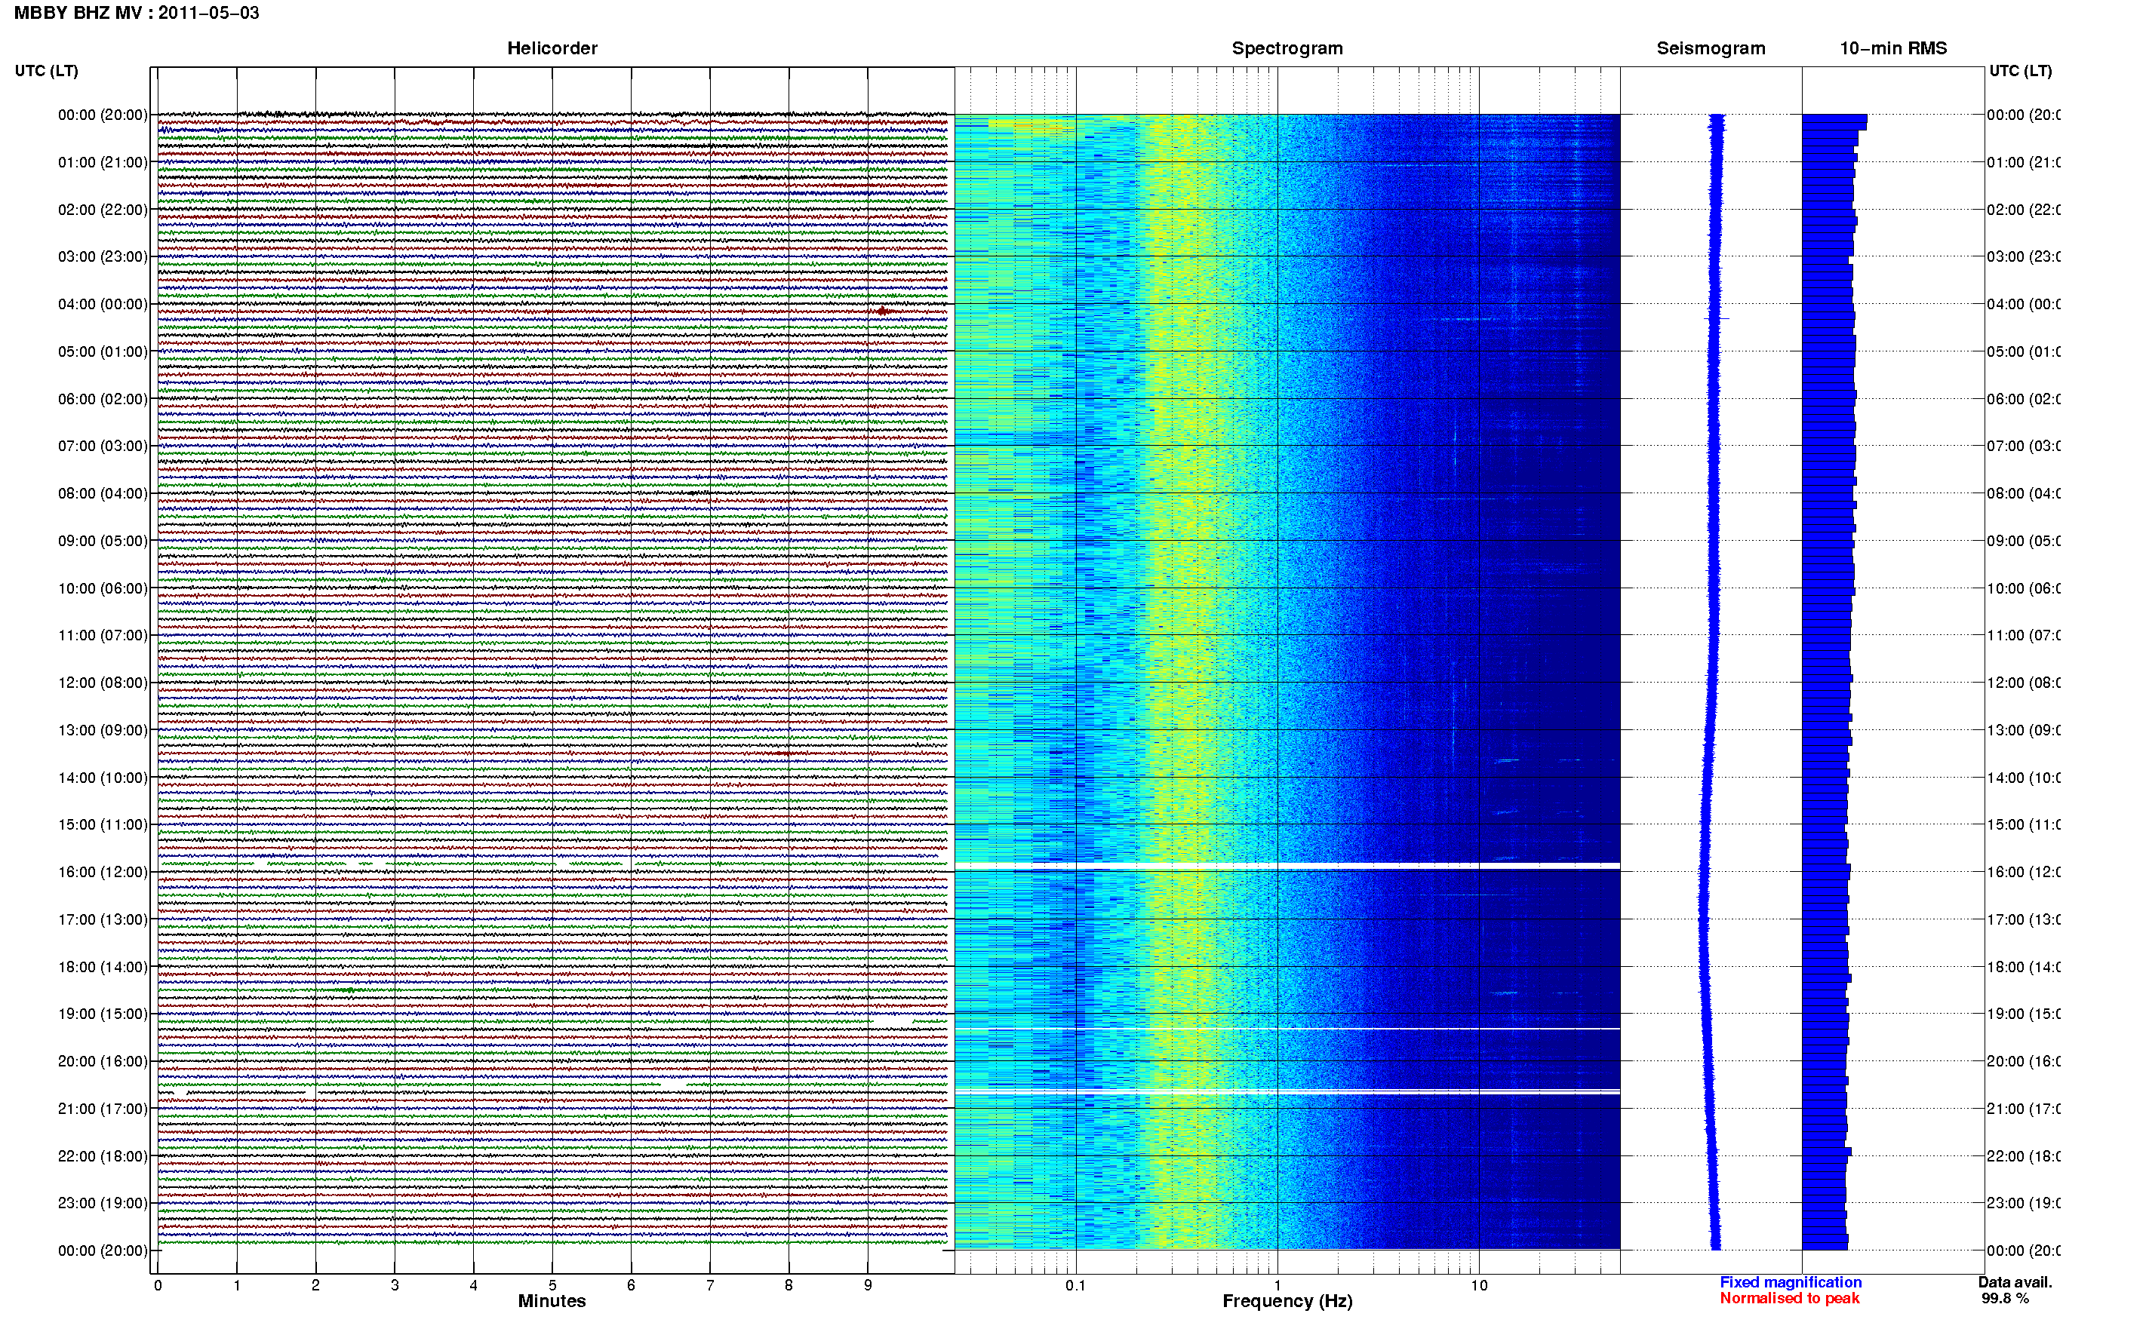This screenshot has width=2146, height=1341.
Task: Click the left '12:00 (08:00)' time label
Action: (x=103, y=683)
